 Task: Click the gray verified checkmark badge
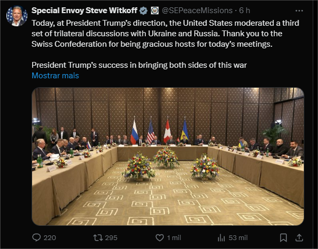(x=143, y=11)
